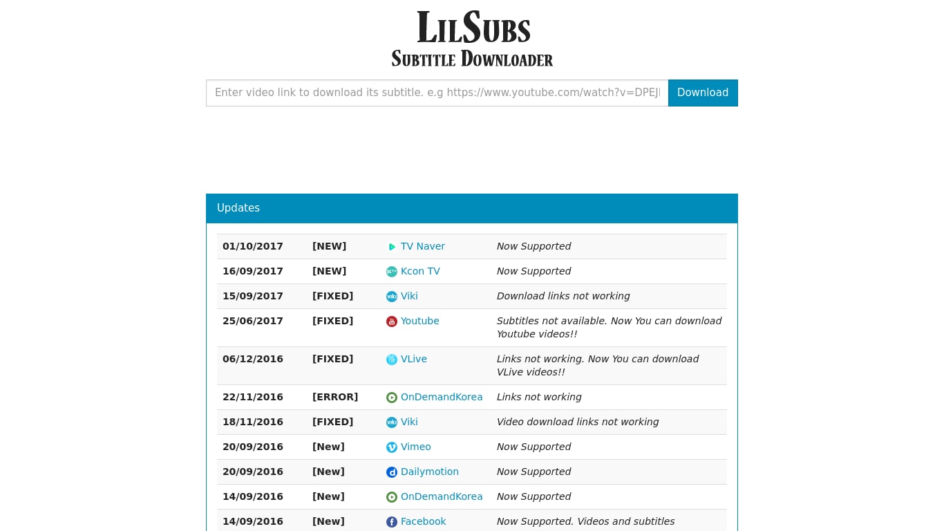Screen dimensions: 944x531
Task: Click the Youtube red icon
Action: [x=392, y=322]
